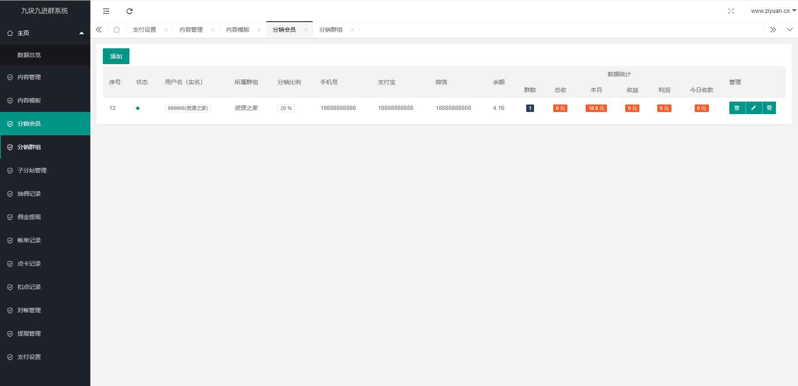Open the 数据总览 sidebar item
The width and height of the screenshot is (798, 386).
[x=29, y=55]
